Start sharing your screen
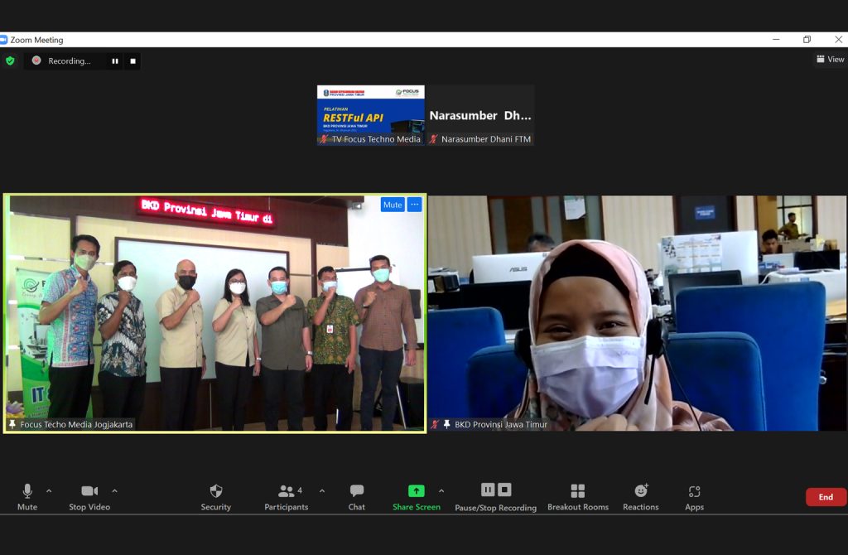848x555 pixels. (416, 490)
